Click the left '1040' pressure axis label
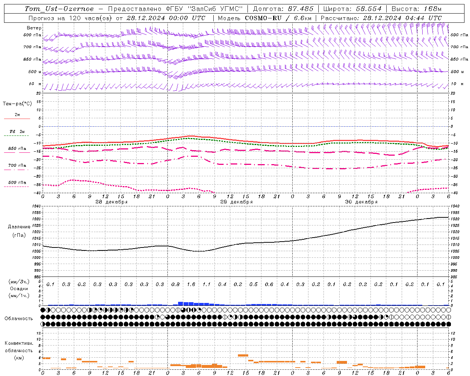470x376 pixels. coord(36,206)
